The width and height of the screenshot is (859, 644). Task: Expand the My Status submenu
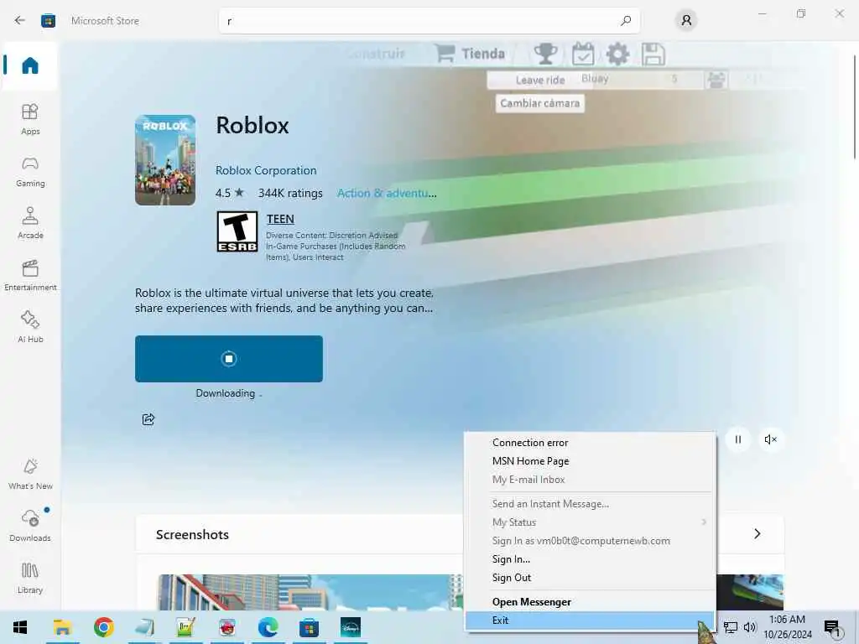pos(590,522)
